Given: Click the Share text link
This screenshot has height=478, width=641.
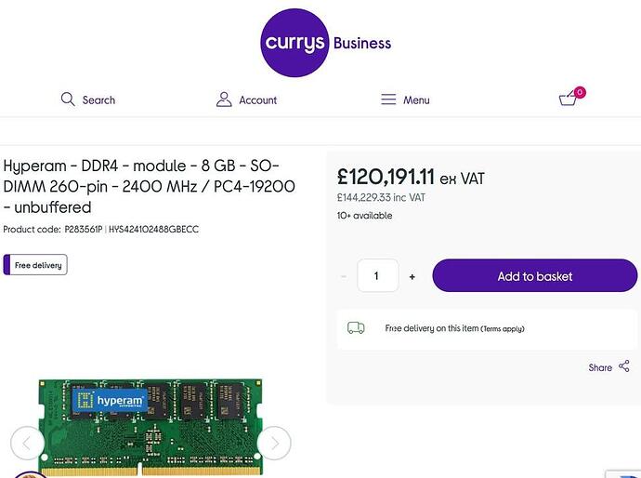Looking at the screenshot, I should pos(600,367).
